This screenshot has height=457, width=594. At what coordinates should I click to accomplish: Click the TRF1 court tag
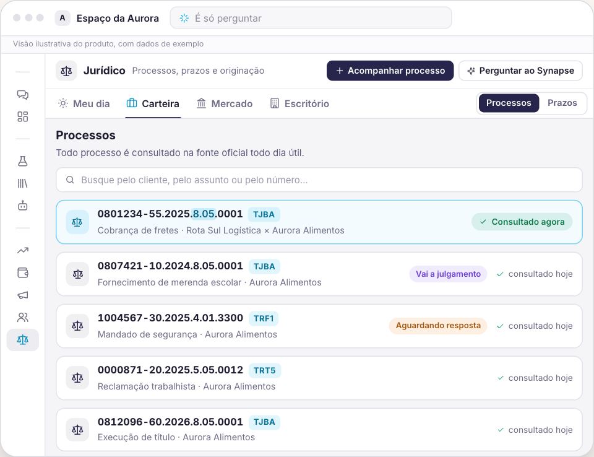coord(264,318)
